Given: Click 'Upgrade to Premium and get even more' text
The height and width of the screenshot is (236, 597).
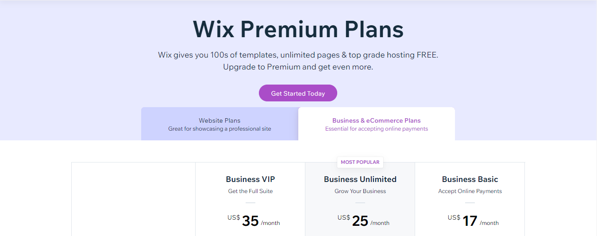Looking at the screenshot, I should (298, 67).
